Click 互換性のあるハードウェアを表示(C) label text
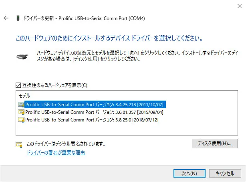The image size is (246, 182). (x=54, y=85)
